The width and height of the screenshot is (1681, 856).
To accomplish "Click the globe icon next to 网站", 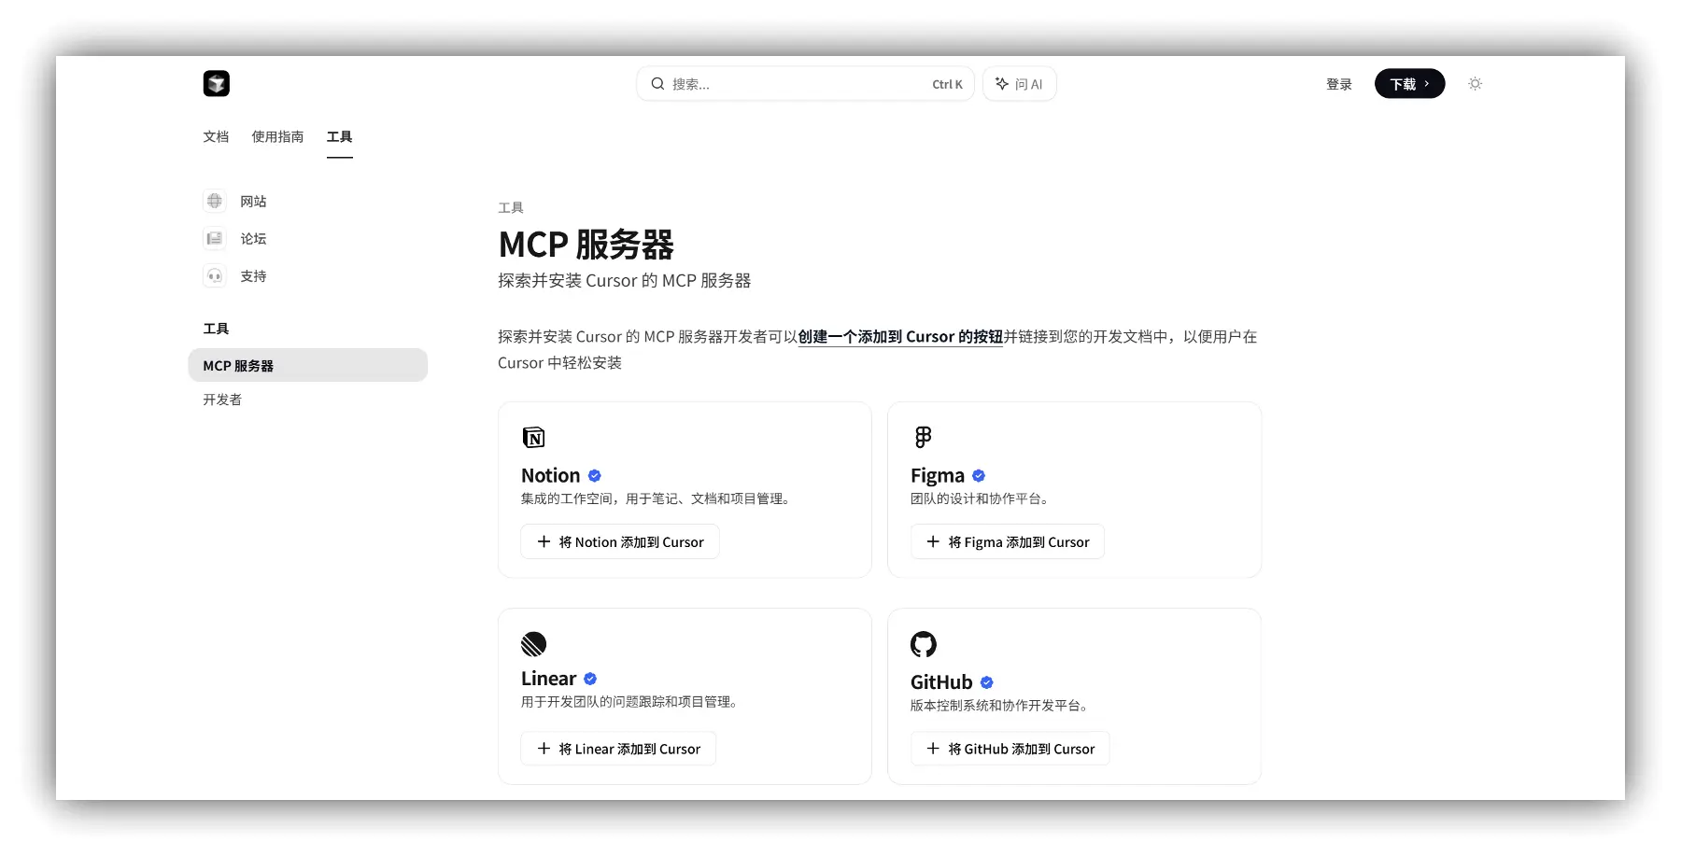I will click(x=215, y=201).
